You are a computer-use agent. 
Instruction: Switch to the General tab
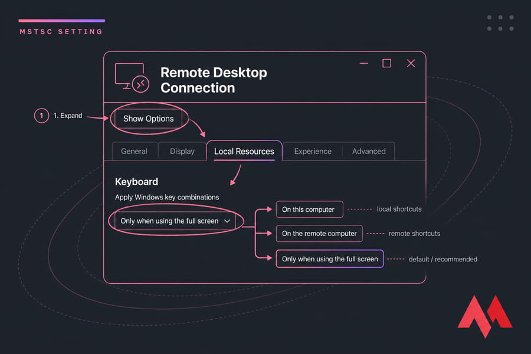pos(135,152)
